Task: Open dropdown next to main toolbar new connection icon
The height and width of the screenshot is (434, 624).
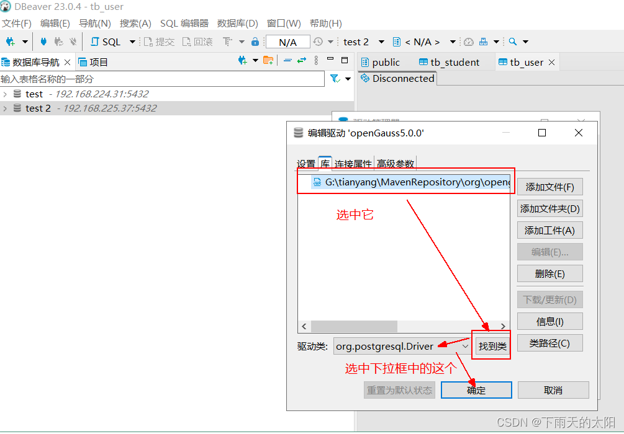Action: pos(25,42)
